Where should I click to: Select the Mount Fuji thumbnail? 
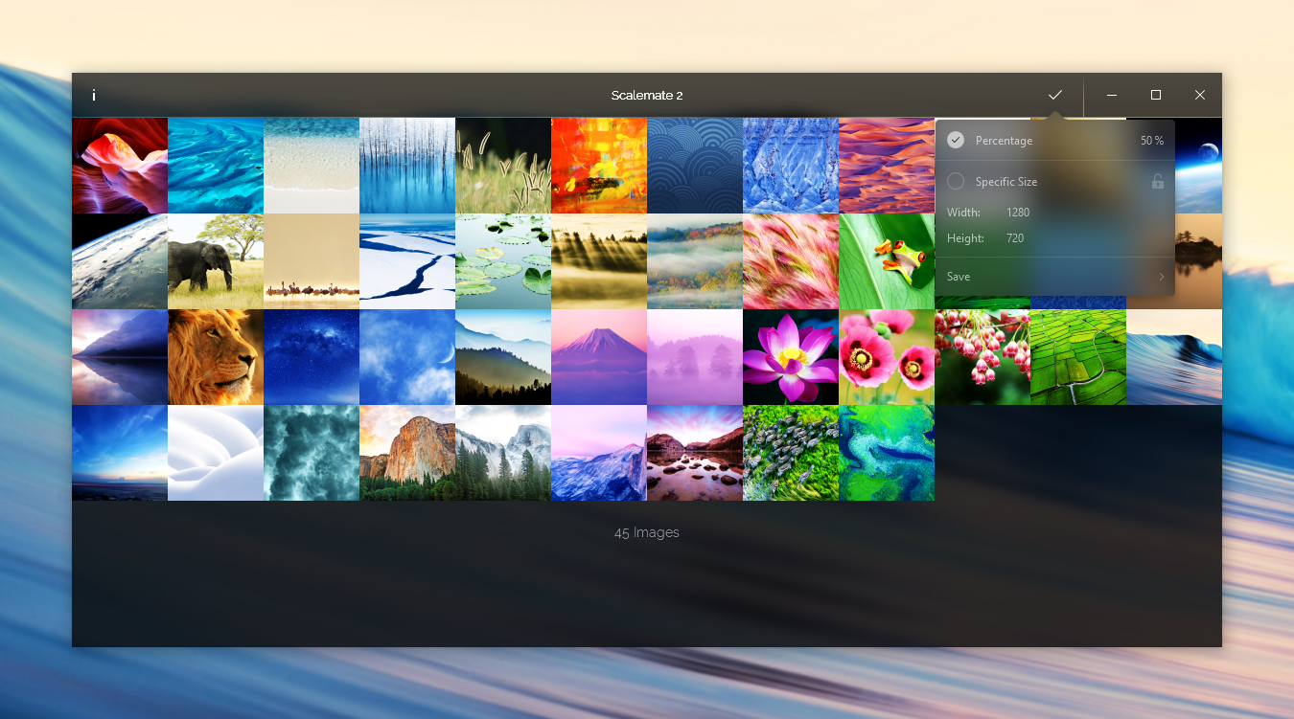click(599, 357)
